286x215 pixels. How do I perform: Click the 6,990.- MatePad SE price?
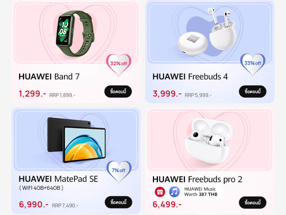coord(34,204)
